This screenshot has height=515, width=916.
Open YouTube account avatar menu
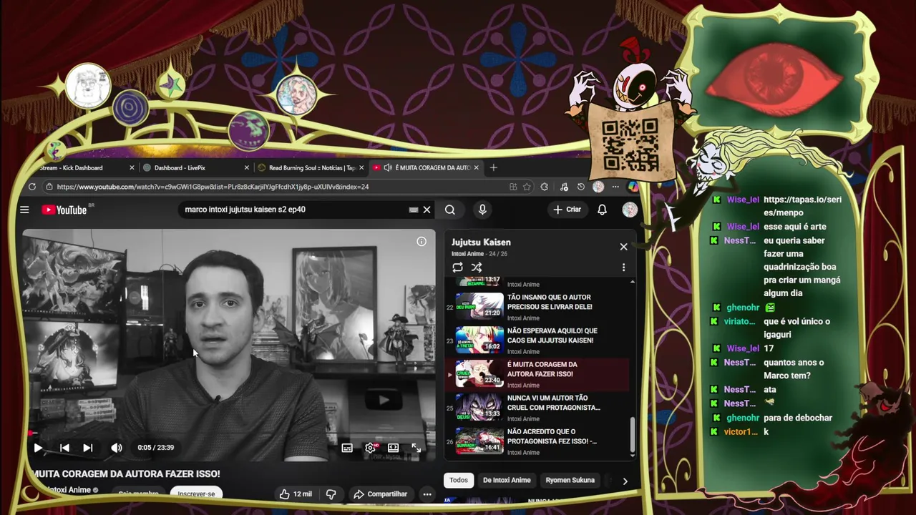click(x=630, y=210)
